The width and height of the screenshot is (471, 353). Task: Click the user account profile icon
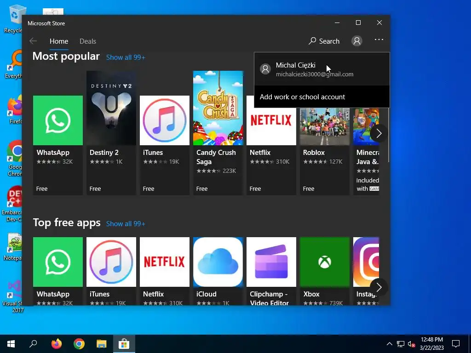coord(357,41)
